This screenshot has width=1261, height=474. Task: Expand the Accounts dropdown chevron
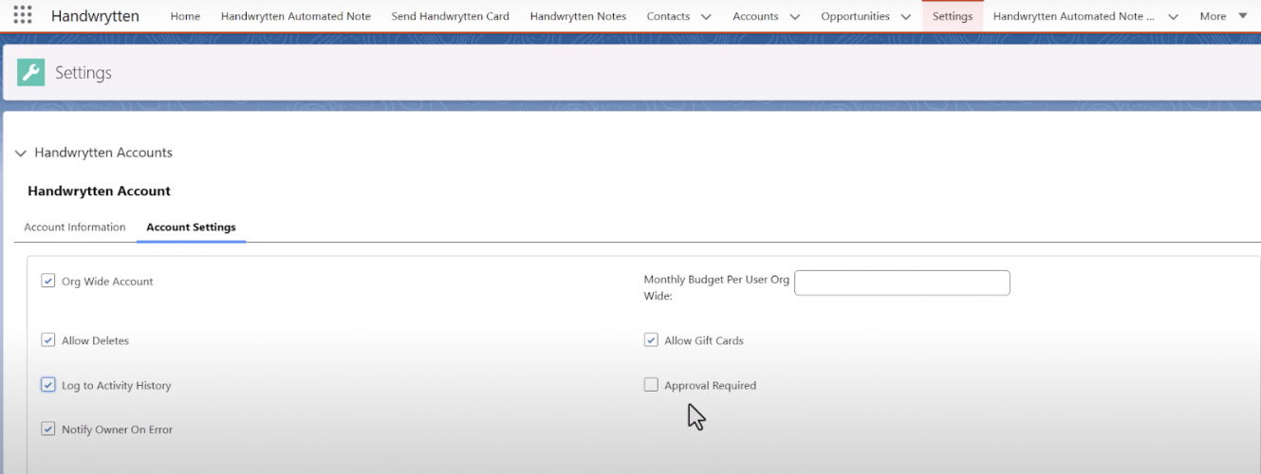click(x=794, y=17)
